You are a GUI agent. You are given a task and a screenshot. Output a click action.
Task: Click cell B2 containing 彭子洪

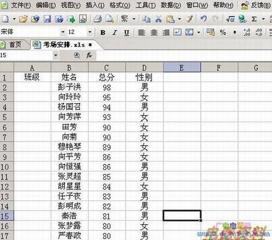click(69, 87)
